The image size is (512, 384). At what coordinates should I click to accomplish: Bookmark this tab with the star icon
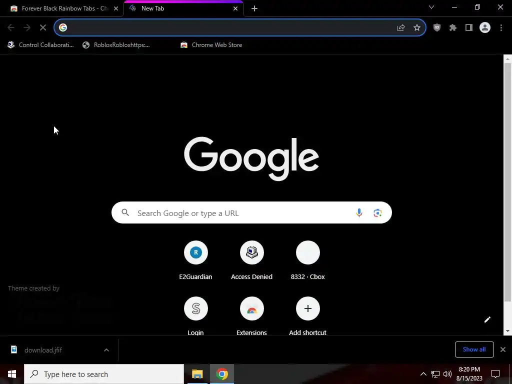tap(417, 28)
